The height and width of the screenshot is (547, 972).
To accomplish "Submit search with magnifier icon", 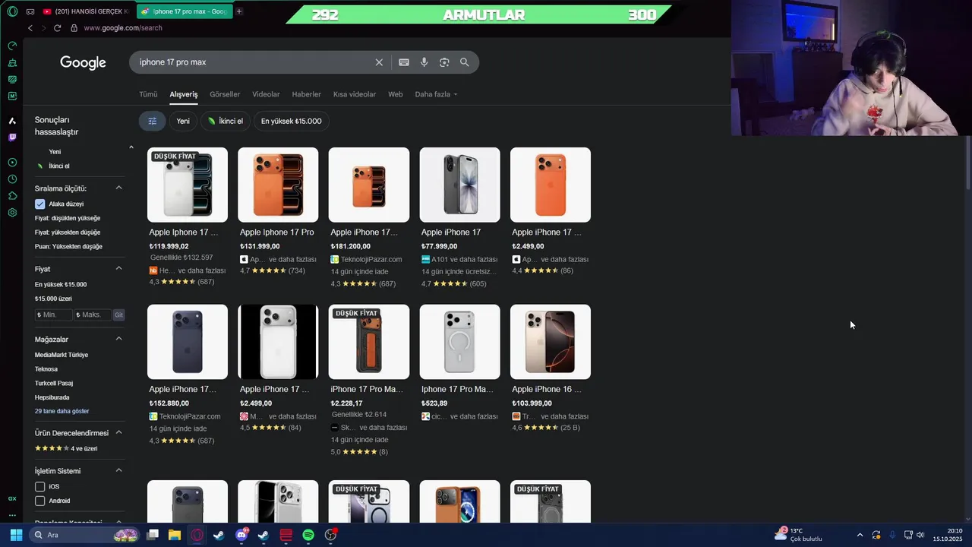I will click(465, 62).
